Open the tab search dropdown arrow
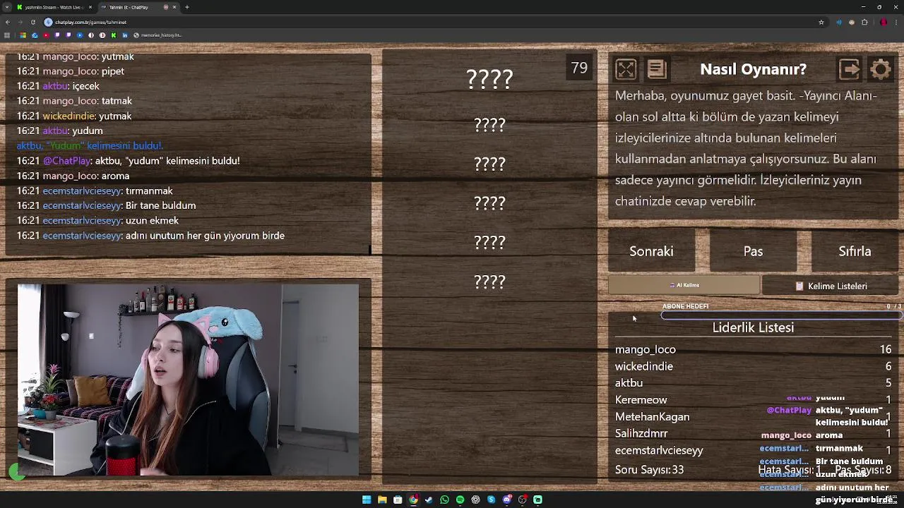Image resolution: width=904 pixels, height=508 pixels. coord(6,7)
